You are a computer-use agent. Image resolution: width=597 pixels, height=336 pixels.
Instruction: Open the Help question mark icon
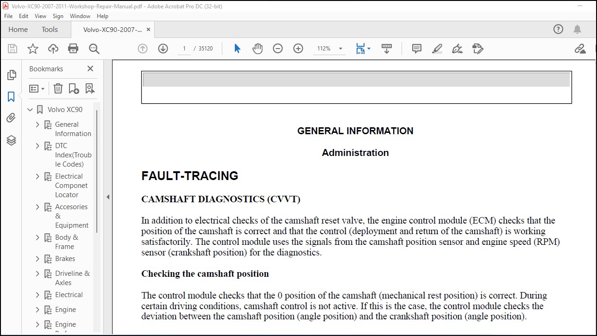click(x=559, y=29)
